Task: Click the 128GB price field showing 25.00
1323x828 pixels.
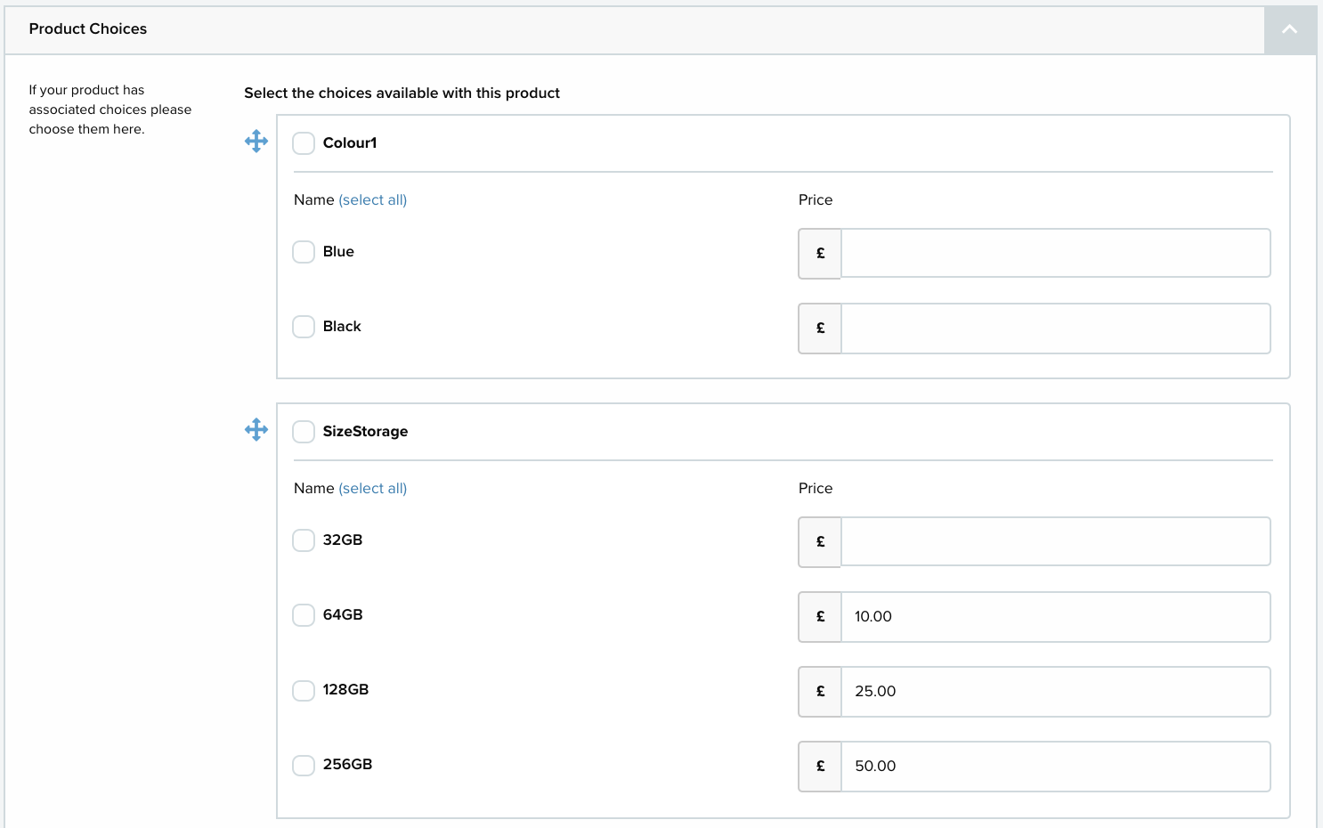Action: point(1056,691)
